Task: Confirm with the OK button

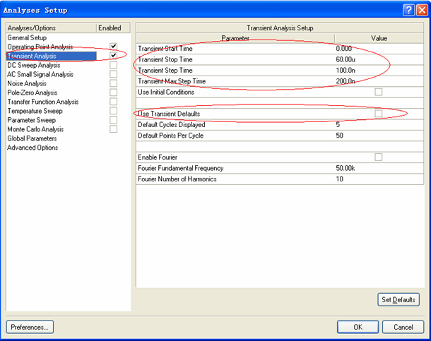Action: [x=358, y=327]
